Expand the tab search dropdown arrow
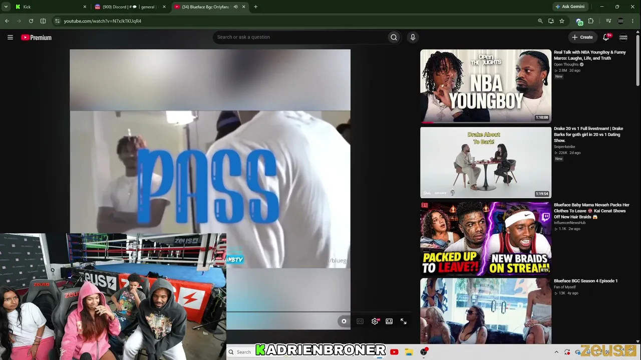The height and width of the screenshot is (360, 641). 6,7
